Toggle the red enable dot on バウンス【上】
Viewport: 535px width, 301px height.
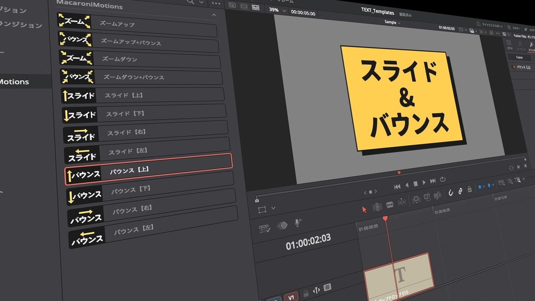pyautogui.click(x=514, y=67)
